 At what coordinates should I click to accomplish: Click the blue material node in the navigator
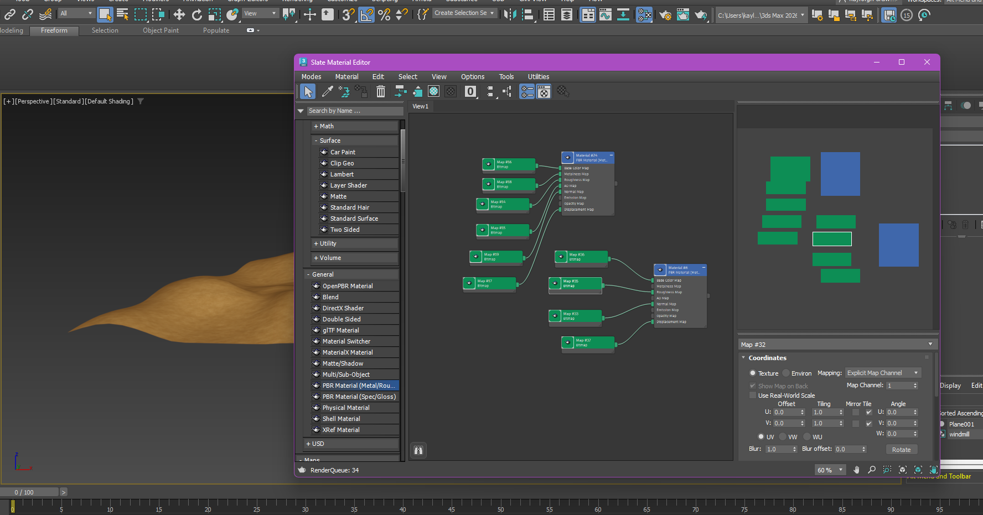tap(840, 174)
